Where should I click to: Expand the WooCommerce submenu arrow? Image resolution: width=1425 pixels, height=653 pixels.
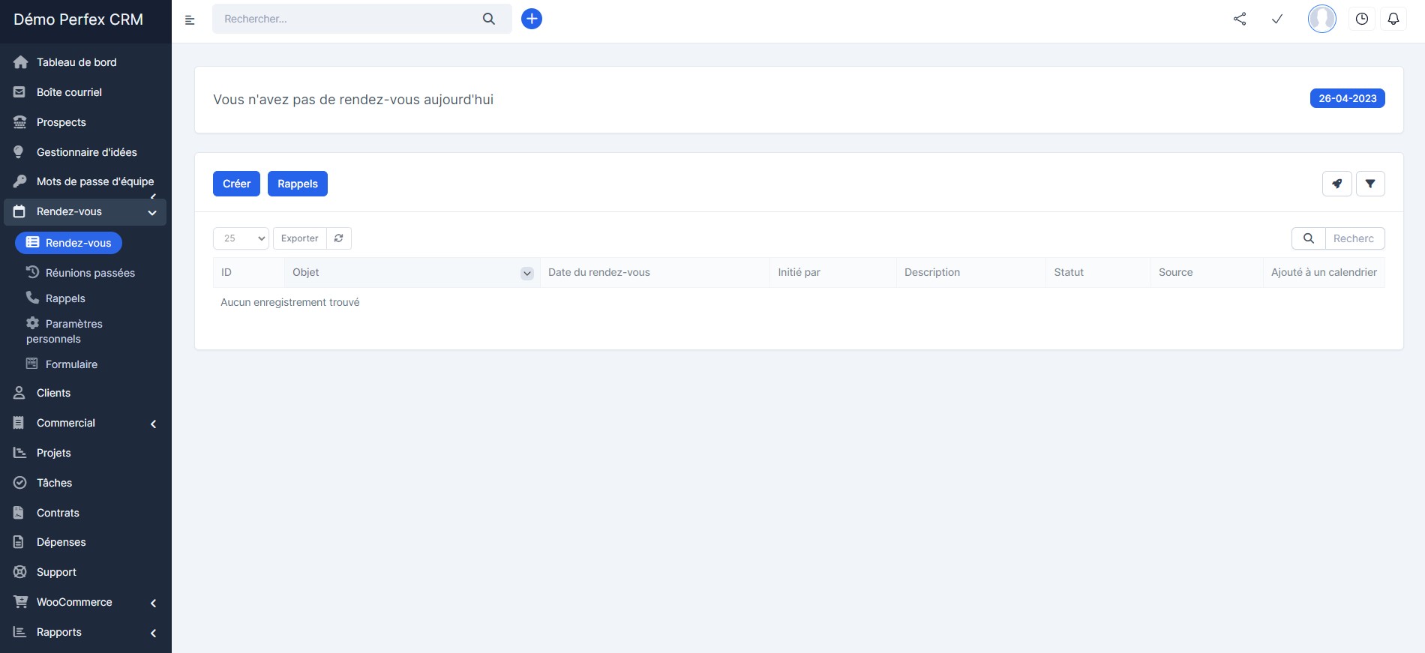tap(153, 604)
